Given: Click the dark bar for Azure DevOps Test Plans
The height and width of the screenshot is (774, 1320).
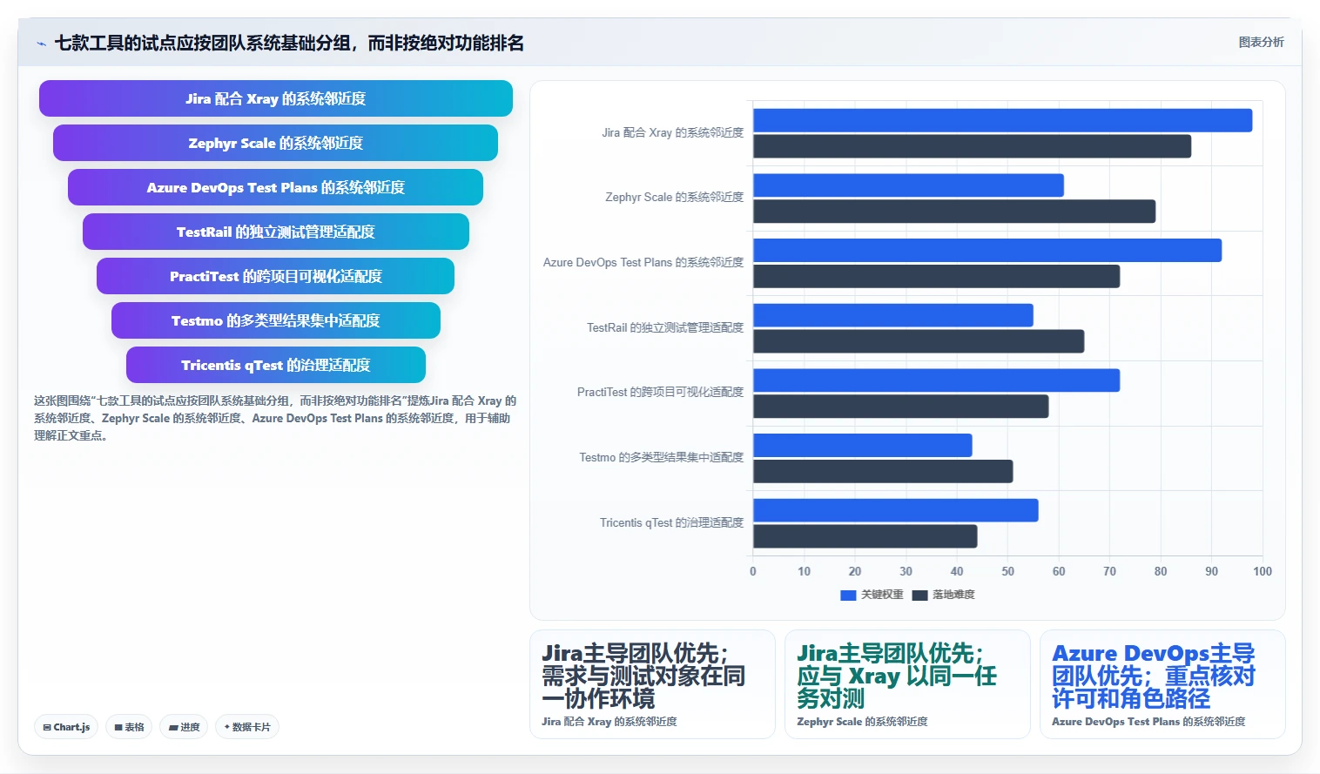Looking at the screenshot, I should pyautogui.click(x=936, y=276).
